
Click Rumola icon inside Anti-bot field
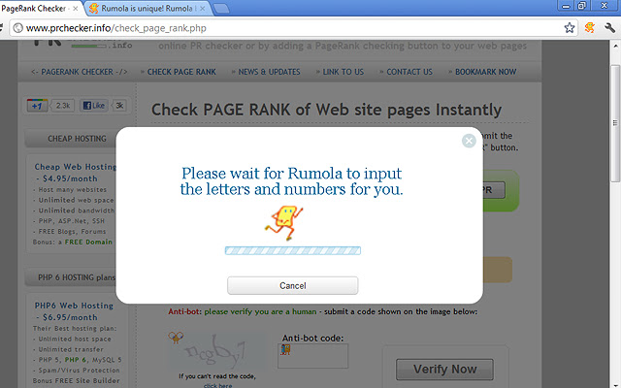coord(285,349)
